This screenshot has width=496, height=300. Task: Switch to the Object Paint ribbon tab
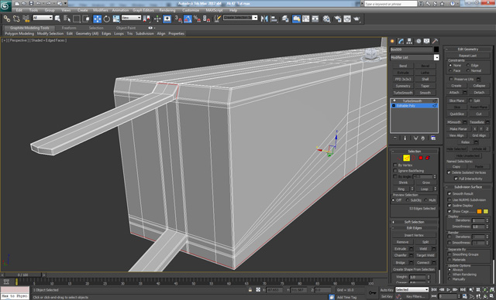pyautogui.click(x=126, y=28)
